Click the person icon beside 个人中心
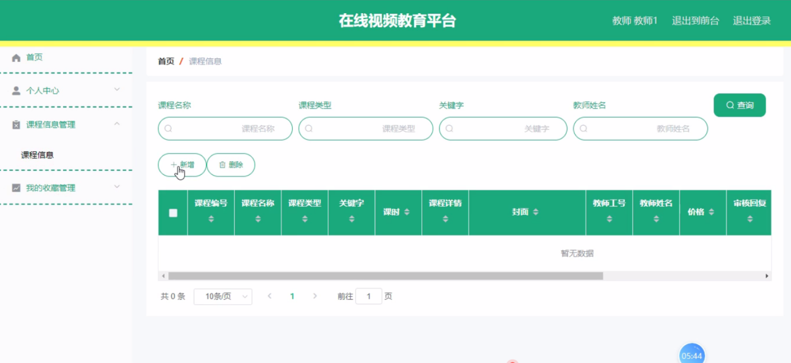Viewport: 791px width, 363px height. tap(16, 91)
